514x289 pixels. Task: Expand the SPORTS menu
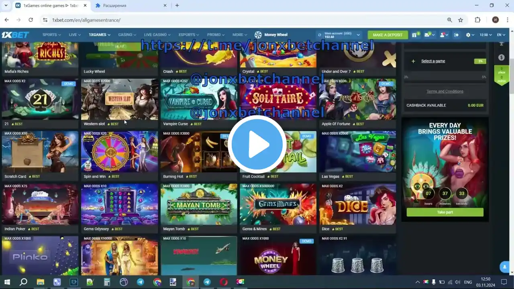point(52,35)
